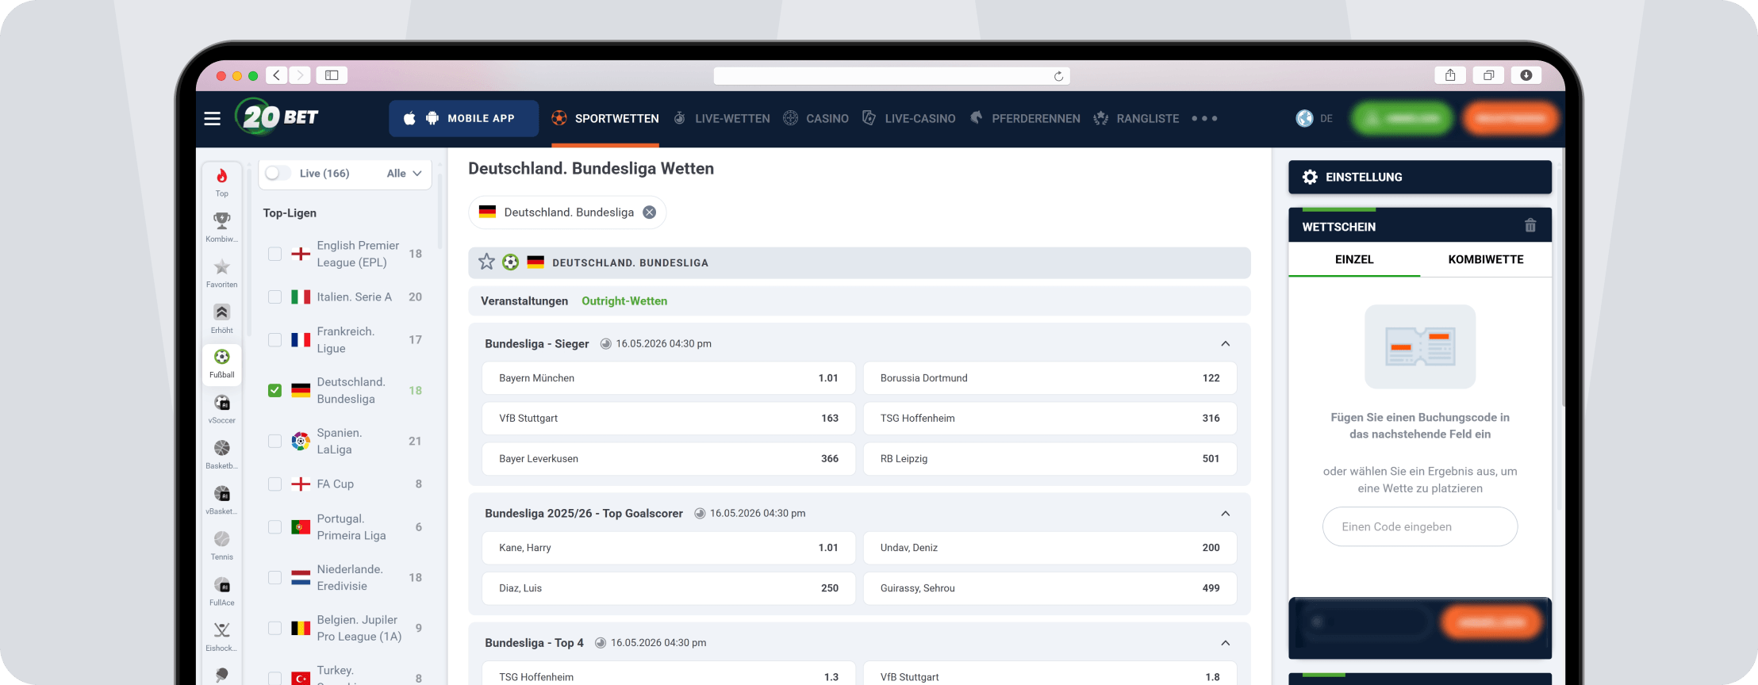Open the LIVE-WETTEN tab
This screenshot has width=1758, height=685.
pyautogui.click(x=722, y=118)
